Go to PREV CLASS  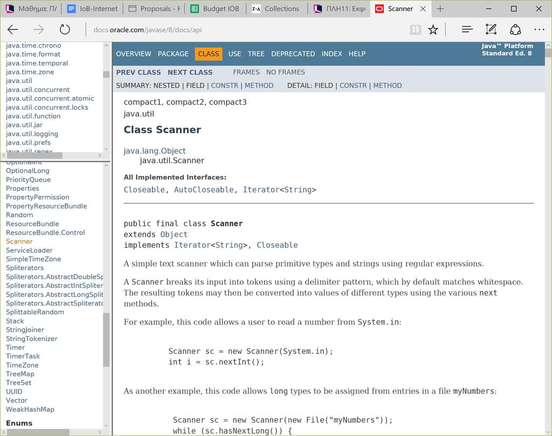(x=139, y=72)
